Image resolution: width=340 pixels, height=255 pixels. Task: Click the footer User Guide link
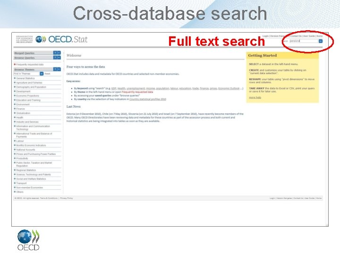click(x=309, y=198)
